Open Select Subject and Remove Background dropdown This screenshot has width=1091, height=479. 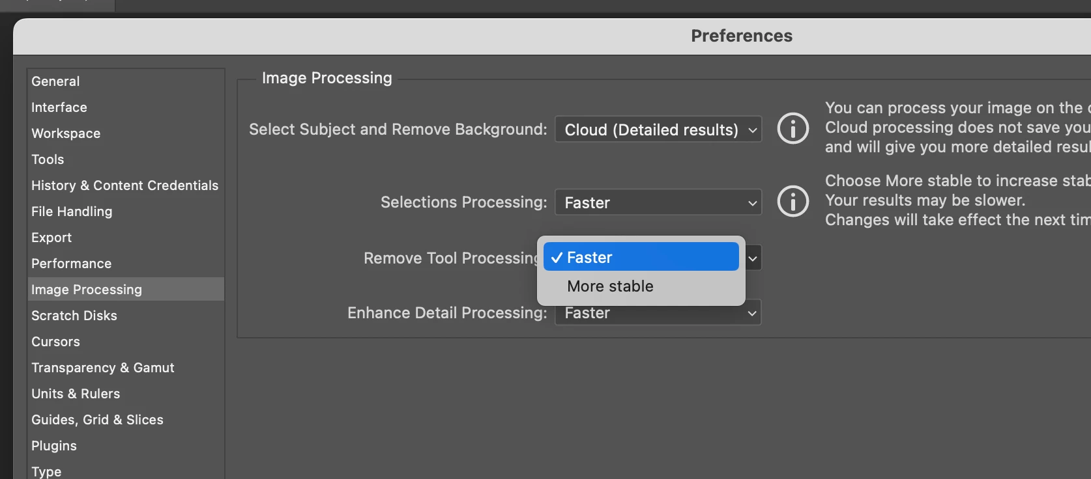658,130
